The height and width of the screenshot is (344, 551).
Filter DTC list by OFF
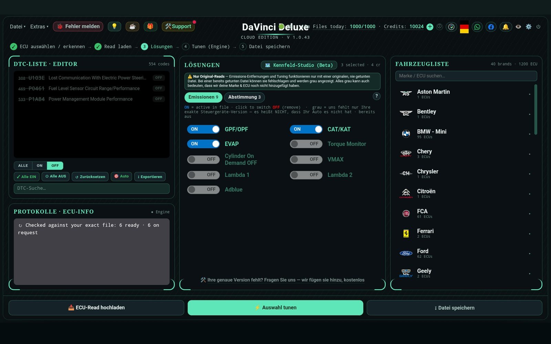click(55, 165)
